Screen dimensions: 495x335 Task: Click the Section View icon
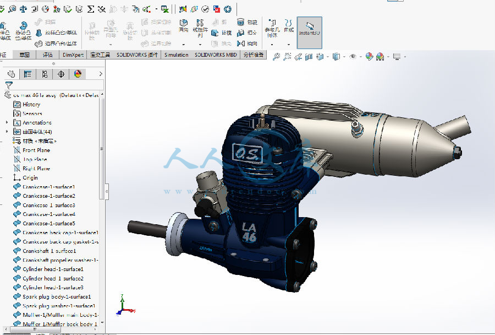309,57
